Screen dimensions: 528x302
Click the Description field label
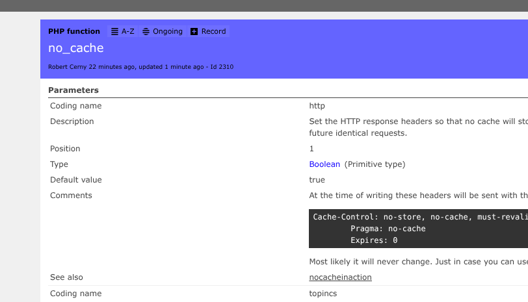point(72,121)
